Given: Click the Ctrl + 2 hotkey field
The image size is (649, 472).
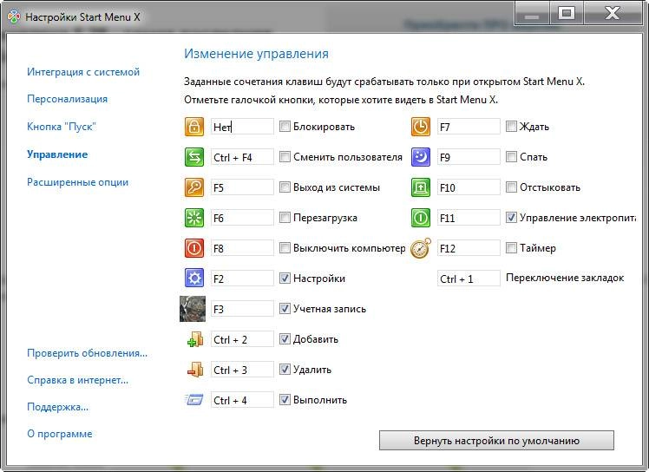Looking at the screenshot, I should click(x=242, y=339).
